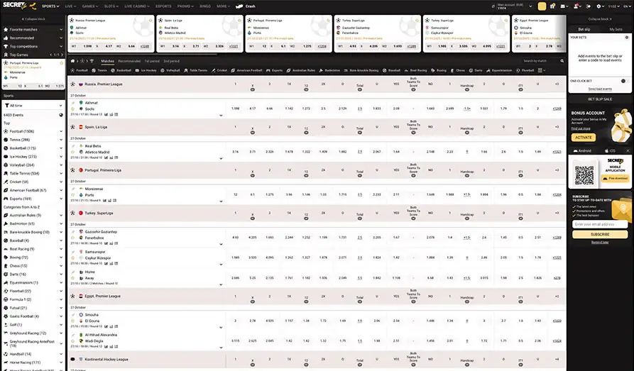This screenshot has height=371, width=634.
Task: Favorite the Al Ittihad Alexandria match row
Action: pos(73,341)
